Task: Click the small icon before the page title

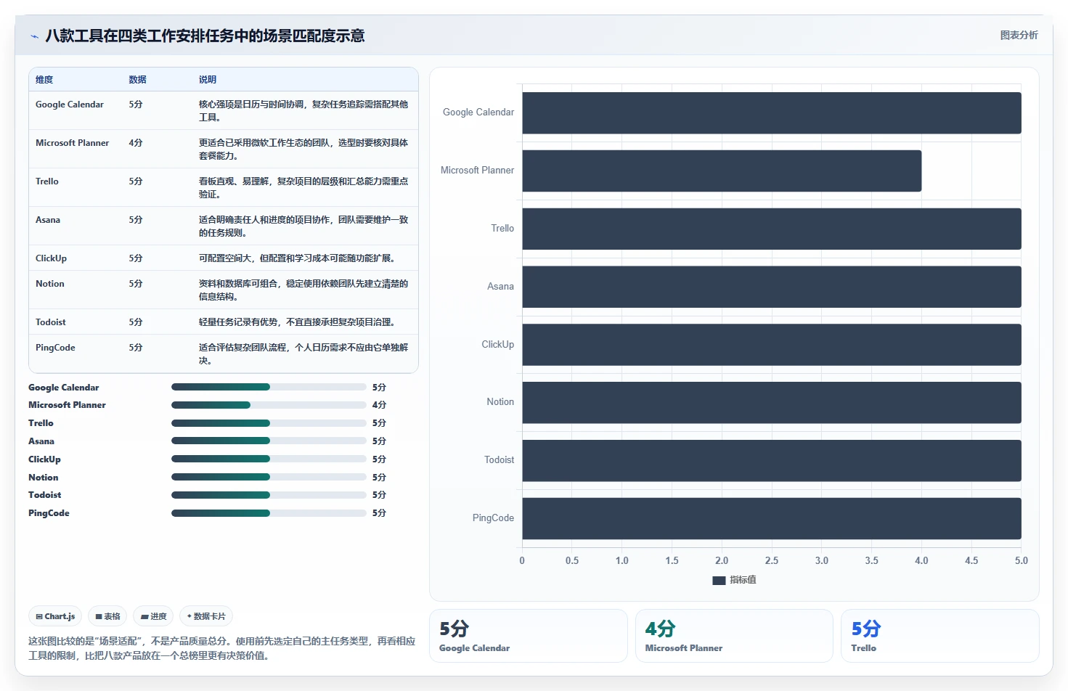Action: coord(34,36)
